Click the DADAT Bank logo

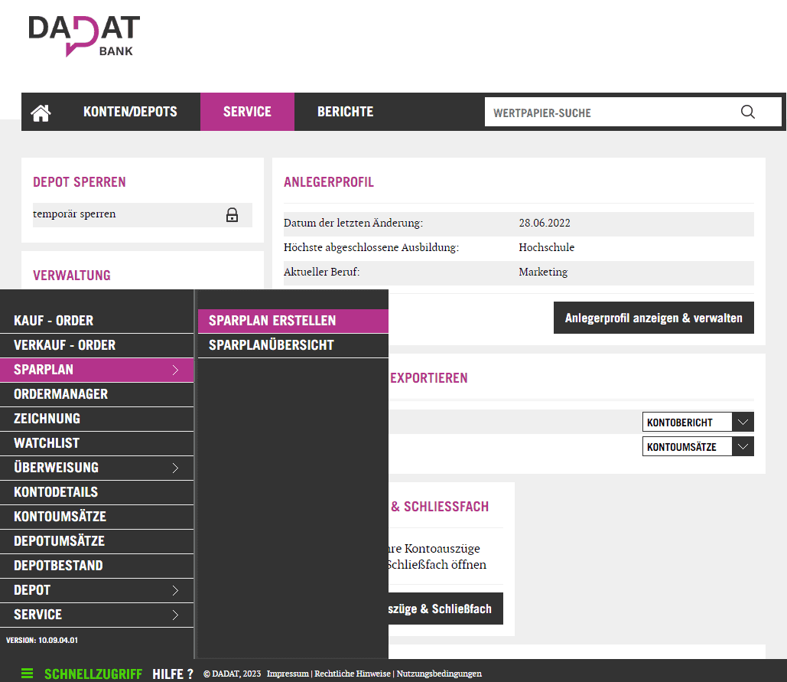[84, 36]
